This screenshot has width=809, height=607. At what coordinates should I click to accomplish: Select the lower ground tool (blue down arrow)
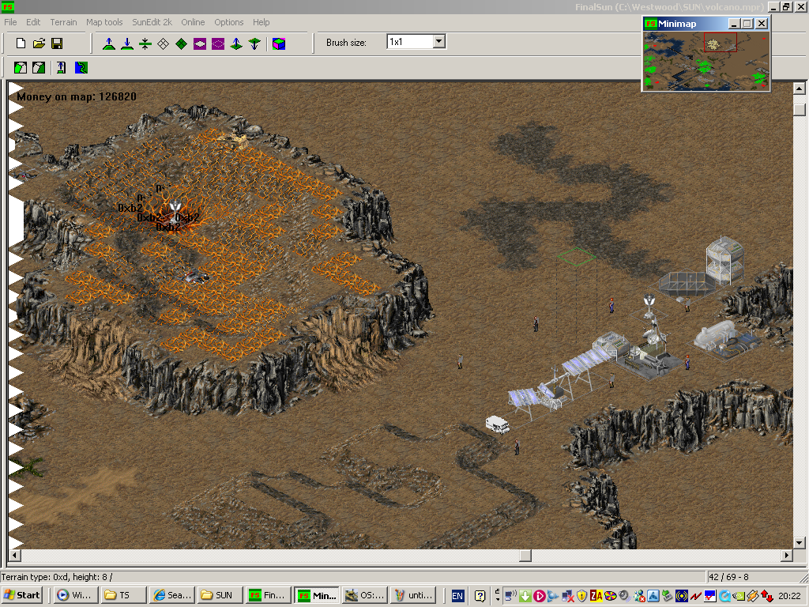[127, 44]
